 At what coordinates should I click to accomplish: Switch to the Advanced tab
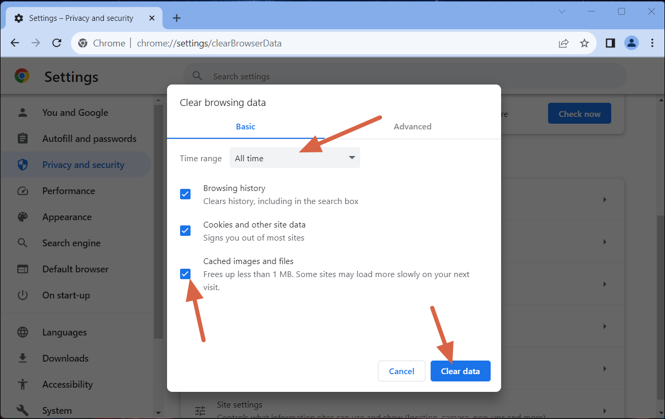coord(412,126)
